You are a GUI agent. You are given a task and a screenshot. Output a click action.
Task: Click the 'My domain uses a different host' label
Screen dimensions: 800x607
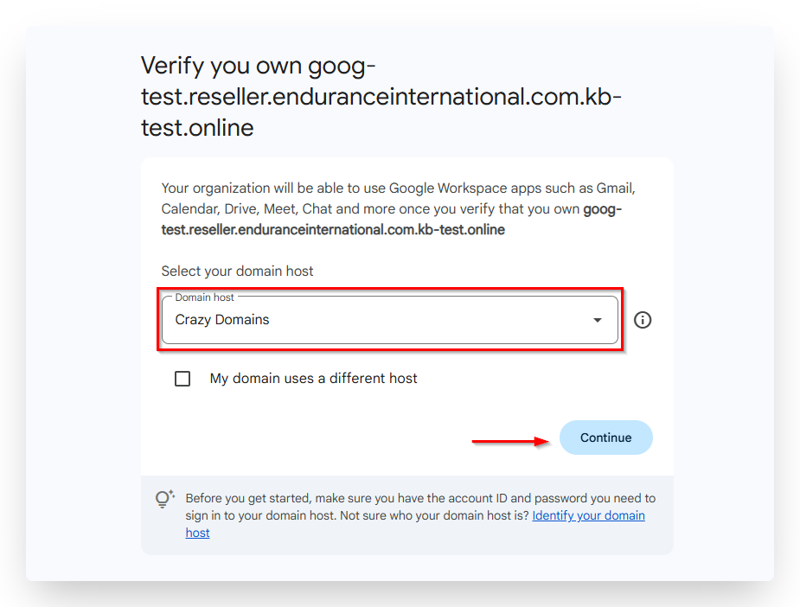[313, 379]
